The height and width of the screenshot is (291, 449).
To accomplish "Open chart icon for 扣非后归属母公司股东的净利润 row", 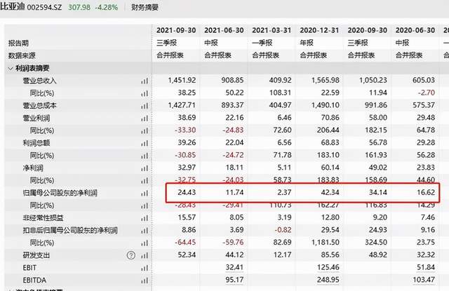I will click(145, 230).
